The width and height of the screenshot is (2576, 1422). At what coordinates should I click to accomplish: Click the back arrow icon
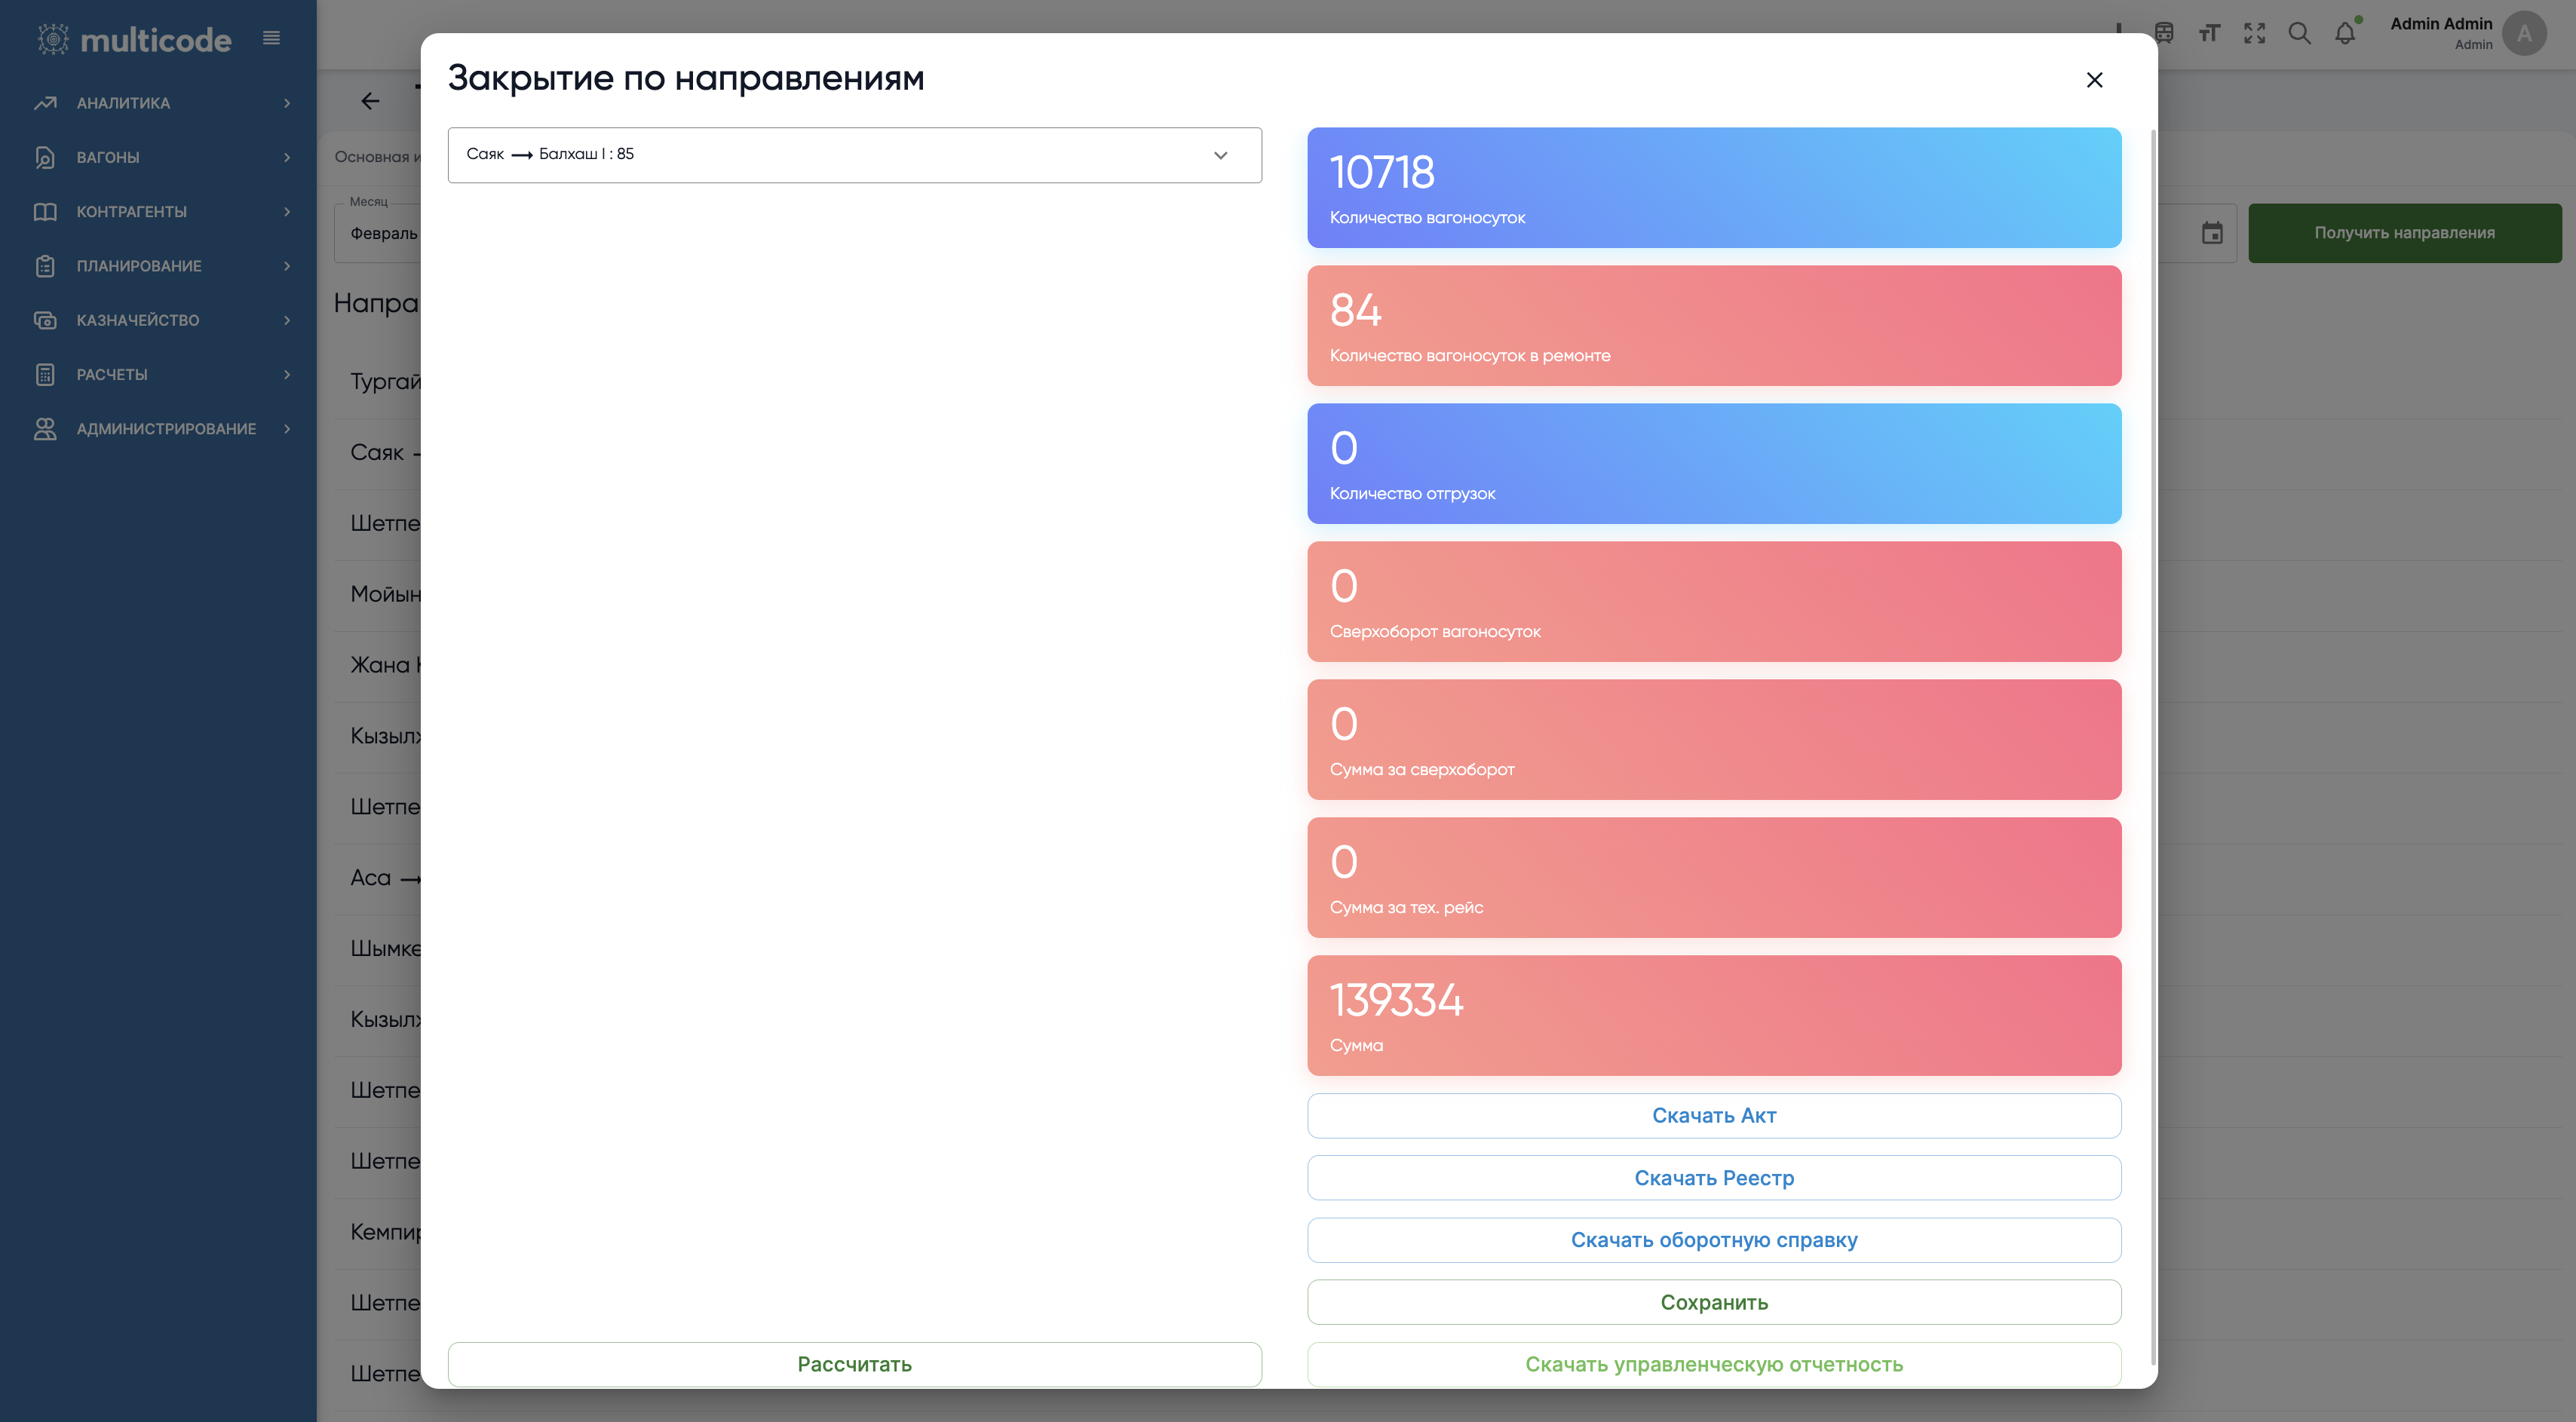370,101
